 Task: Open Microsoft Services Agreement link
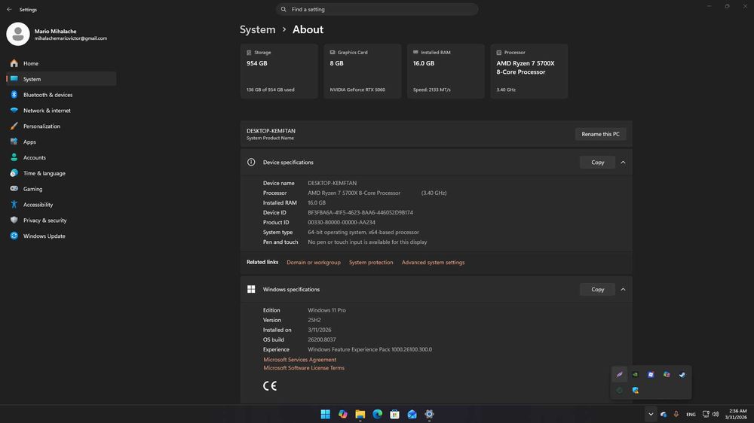point(299,360)
